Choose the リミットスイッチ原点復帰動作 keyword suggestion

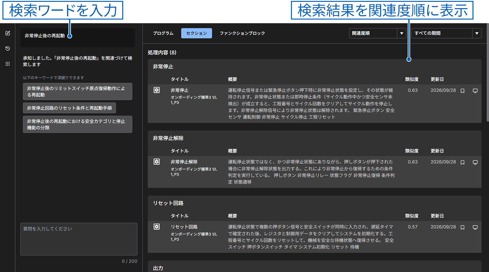pos(78,91)
